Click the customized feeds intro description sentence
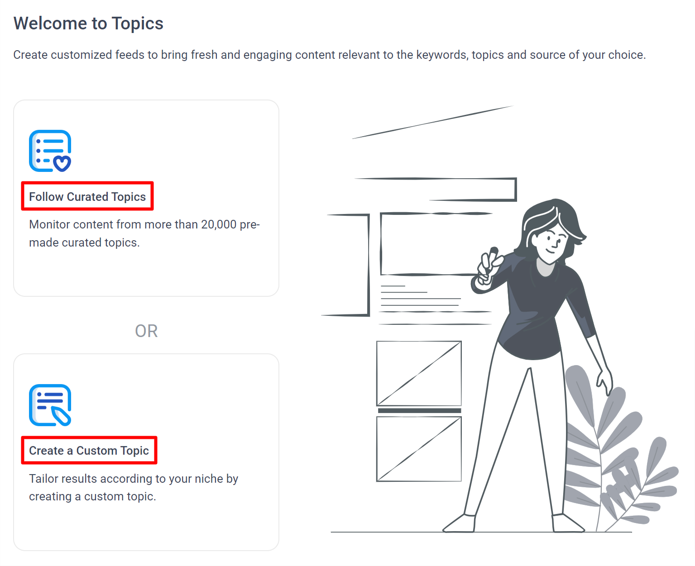The height and width of the screenshot is (566, 695). coord(330,55)
